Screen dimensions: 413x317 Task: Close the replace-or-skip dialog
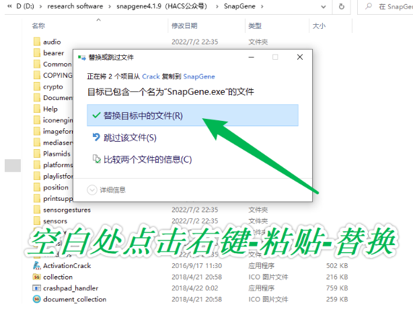point(300,57)
